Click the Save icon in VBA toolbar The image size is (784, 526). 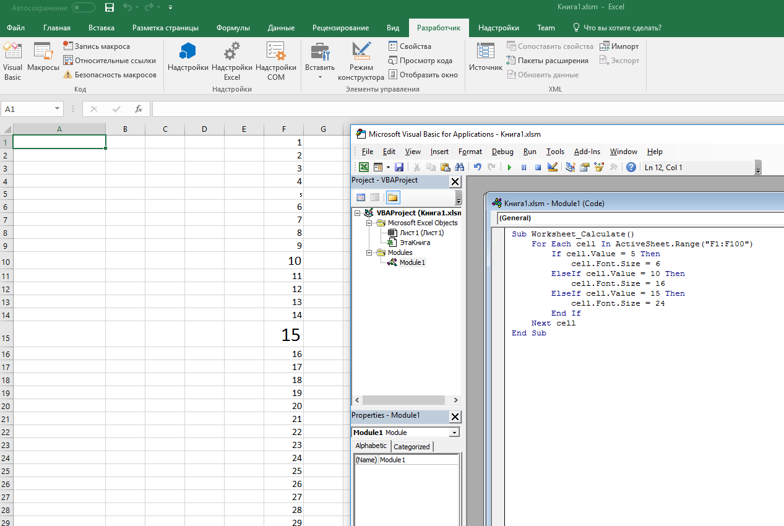(399, 167)
